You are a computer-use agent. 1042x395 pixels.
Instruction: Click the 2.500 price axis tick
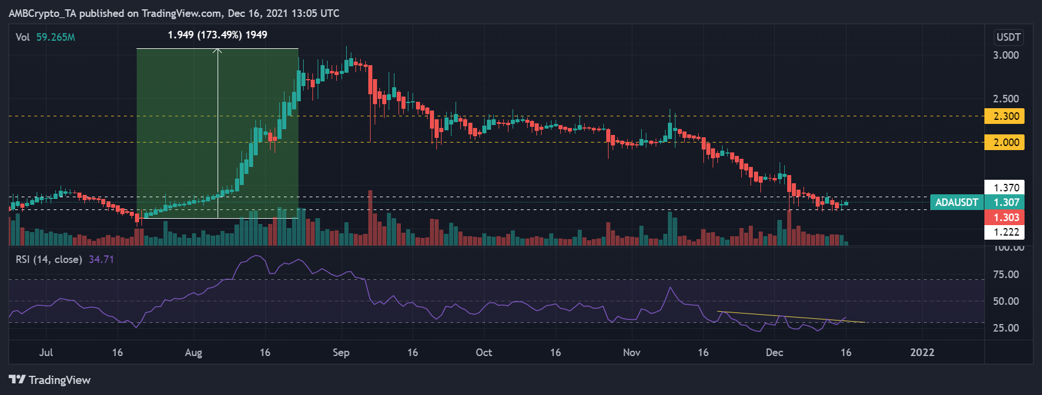(1006, 99)
